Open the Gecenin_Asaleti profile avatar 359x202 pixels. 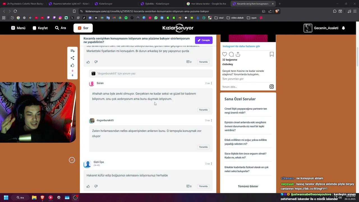coord(308,28)
